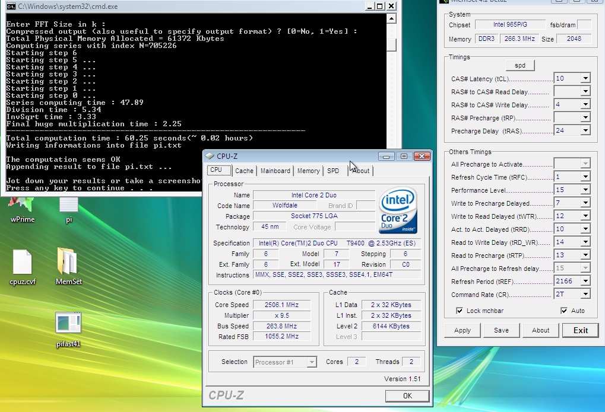Open the Refresh Period (tREF) dropdown
Image resolution: width=605 pixels, height=412 pixels.
[x=585, y=282]
